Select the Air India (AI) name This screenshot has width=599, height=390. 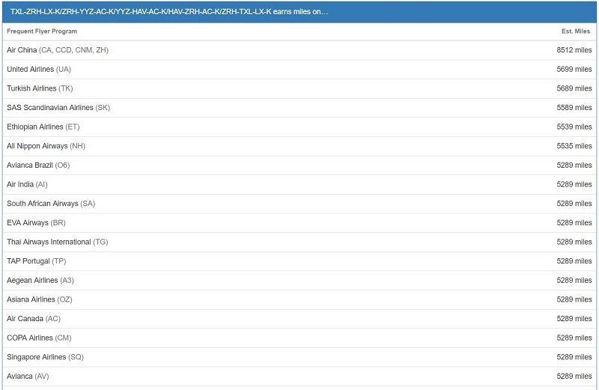[x=27, y=184]
